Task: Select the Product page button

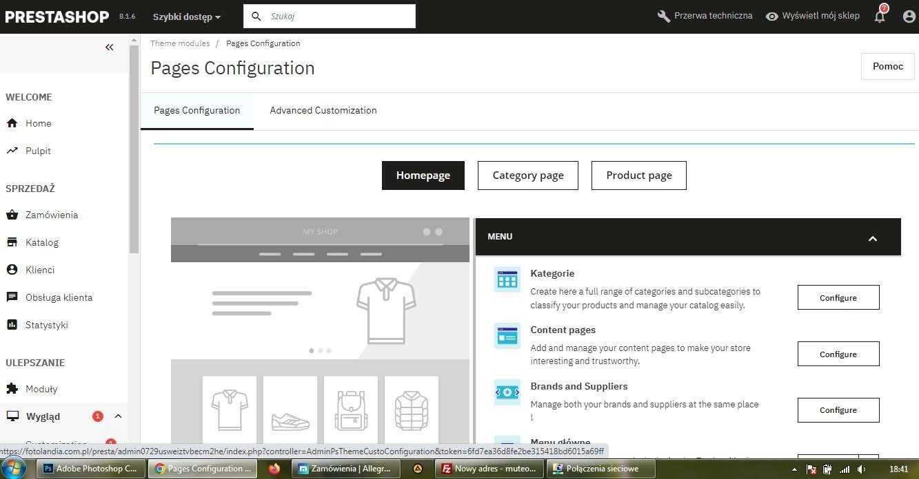Action: pos(639,175)
